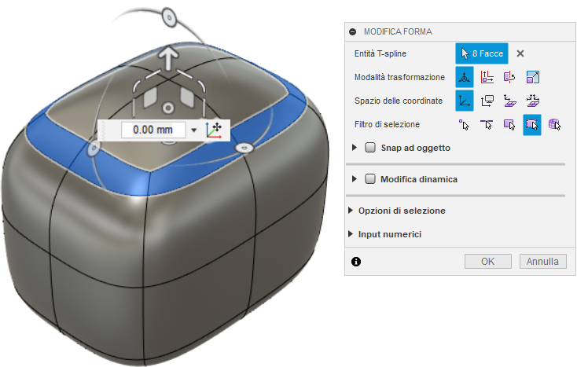
Task: Select scale-only transformation mode
Action: [532, 77]
